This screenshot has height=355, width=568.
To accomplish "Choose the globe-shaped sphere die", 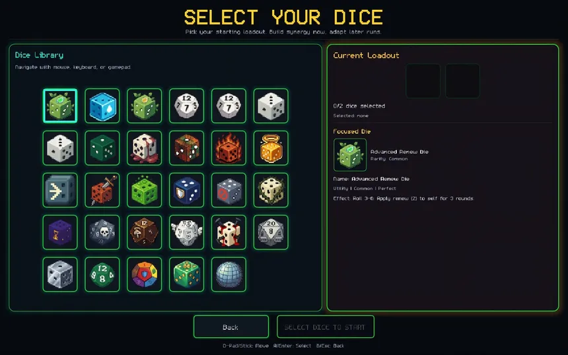I will 229,274.
